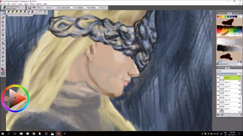Select Layer 12 in layers list
243x136 pixels.
(229, 91)
